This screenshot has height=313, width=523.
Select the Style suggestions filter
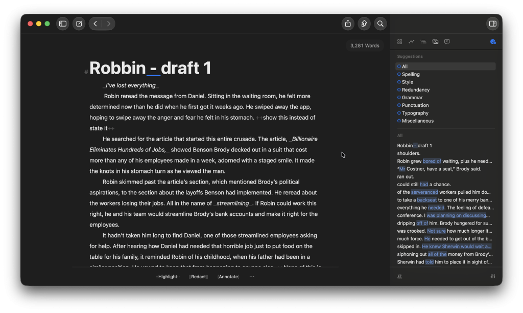445,82
